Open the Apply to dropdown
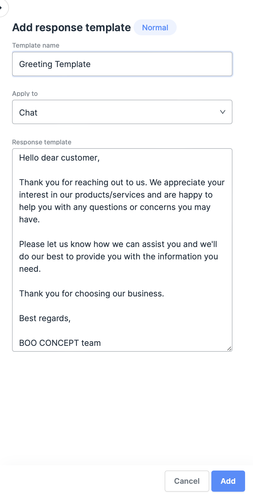 coord(122,112)
